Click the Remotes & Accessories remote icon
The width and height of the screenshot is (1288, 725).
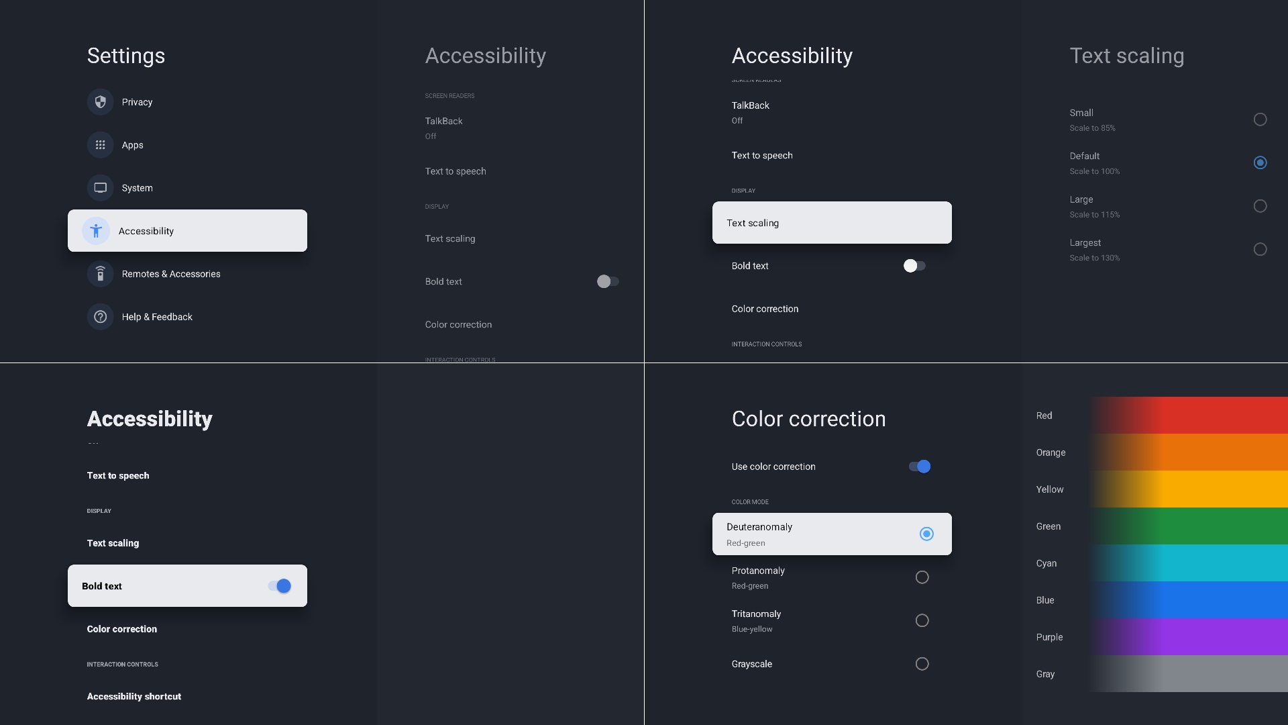coord(100,274)
